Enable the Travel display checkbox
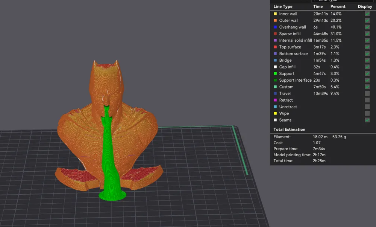The height and width of the screenshot is (227, 376). (367, 94)
